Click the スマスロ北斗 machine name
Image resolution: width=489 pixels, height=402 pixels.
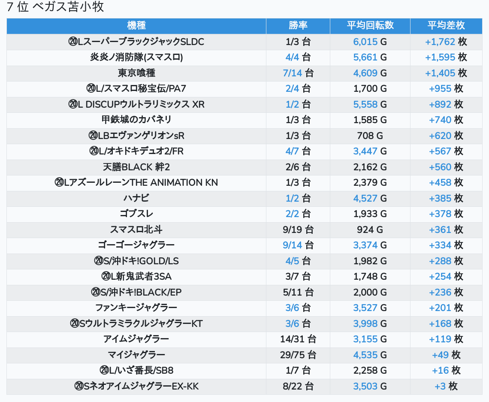136,230
